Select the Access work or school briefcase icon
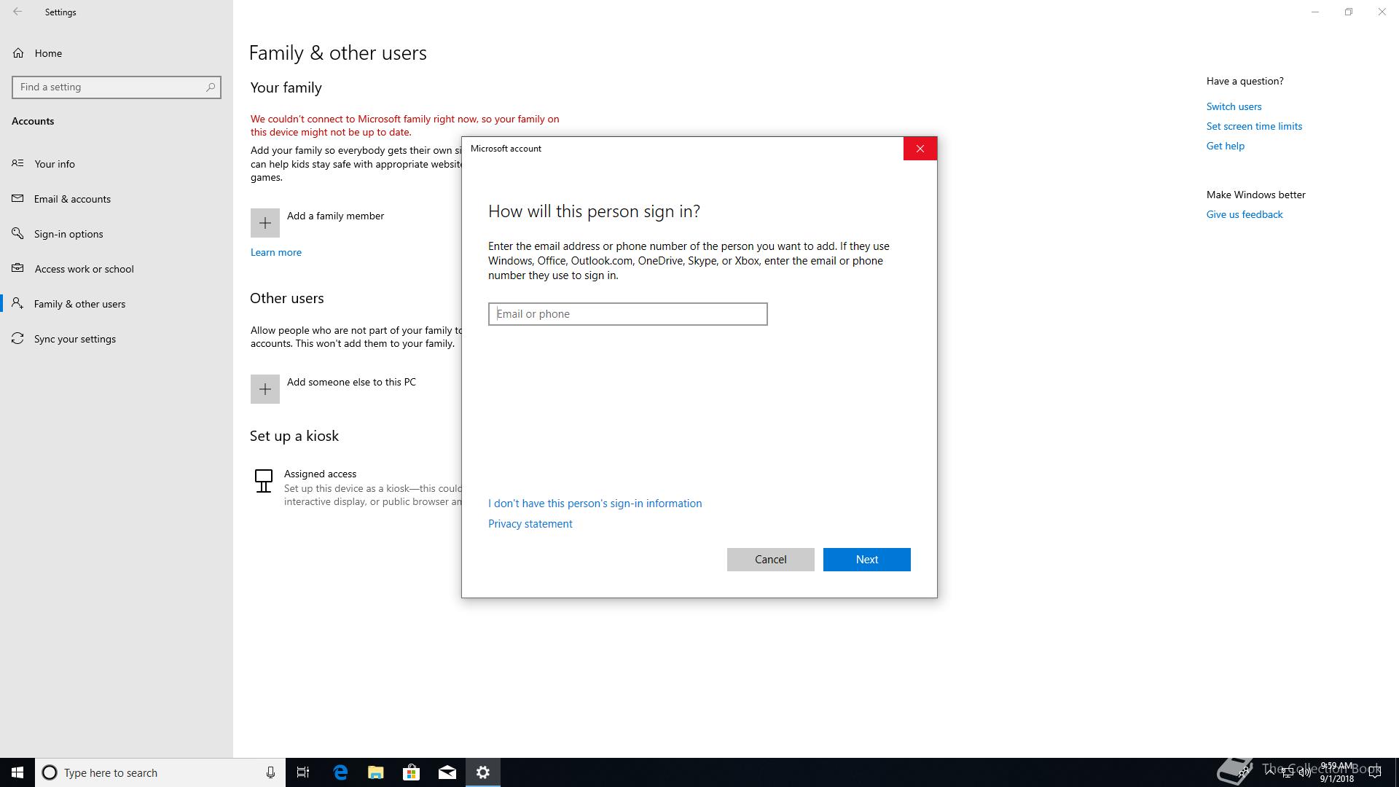Viewport: 1399px width, 787px height. pyautogui.click(x=17, y=268)
